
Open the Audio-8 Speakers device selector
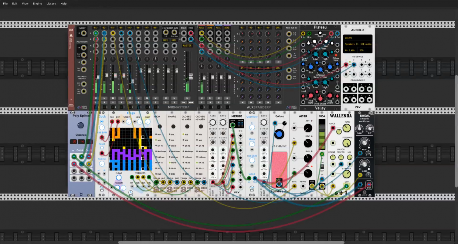pos(357,44)
